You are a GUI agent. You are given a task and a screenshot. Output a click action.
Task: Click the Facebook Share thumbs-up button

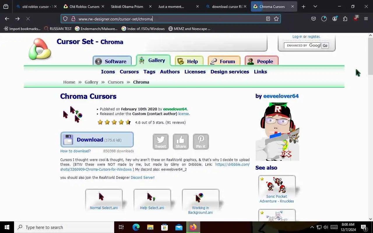pos(181,142)
